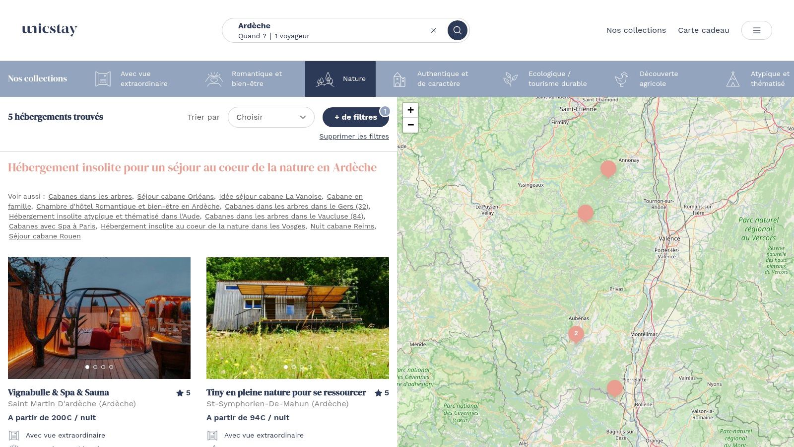The image size is (794, 447).
Task: Select Découverte agricole chicken icon
Action: click(621, 78)
